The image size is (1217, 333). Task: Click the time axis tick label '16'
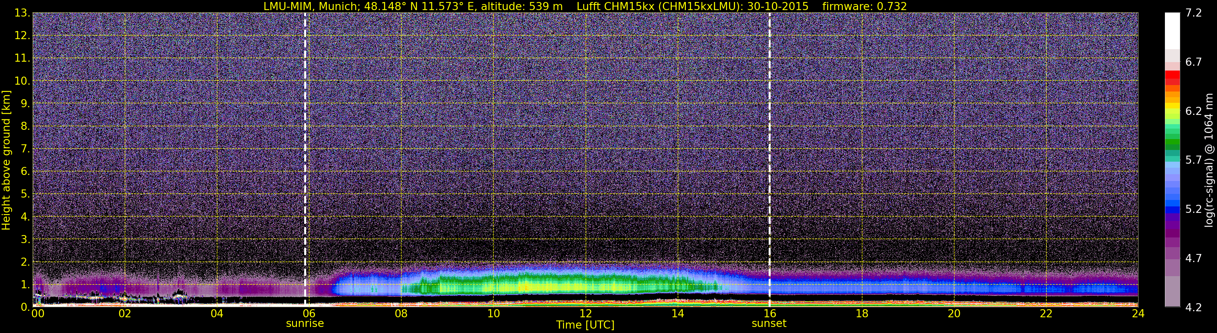[769, 314]
